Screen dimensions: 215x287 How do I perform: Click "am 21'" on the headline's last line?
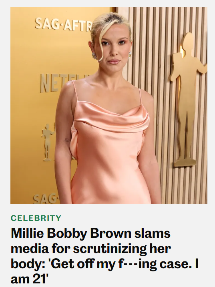(29, 279)
